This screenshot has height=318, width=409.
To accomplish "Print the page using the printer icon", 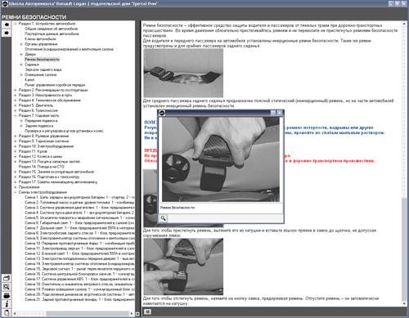I will click(x=7, y=295).
